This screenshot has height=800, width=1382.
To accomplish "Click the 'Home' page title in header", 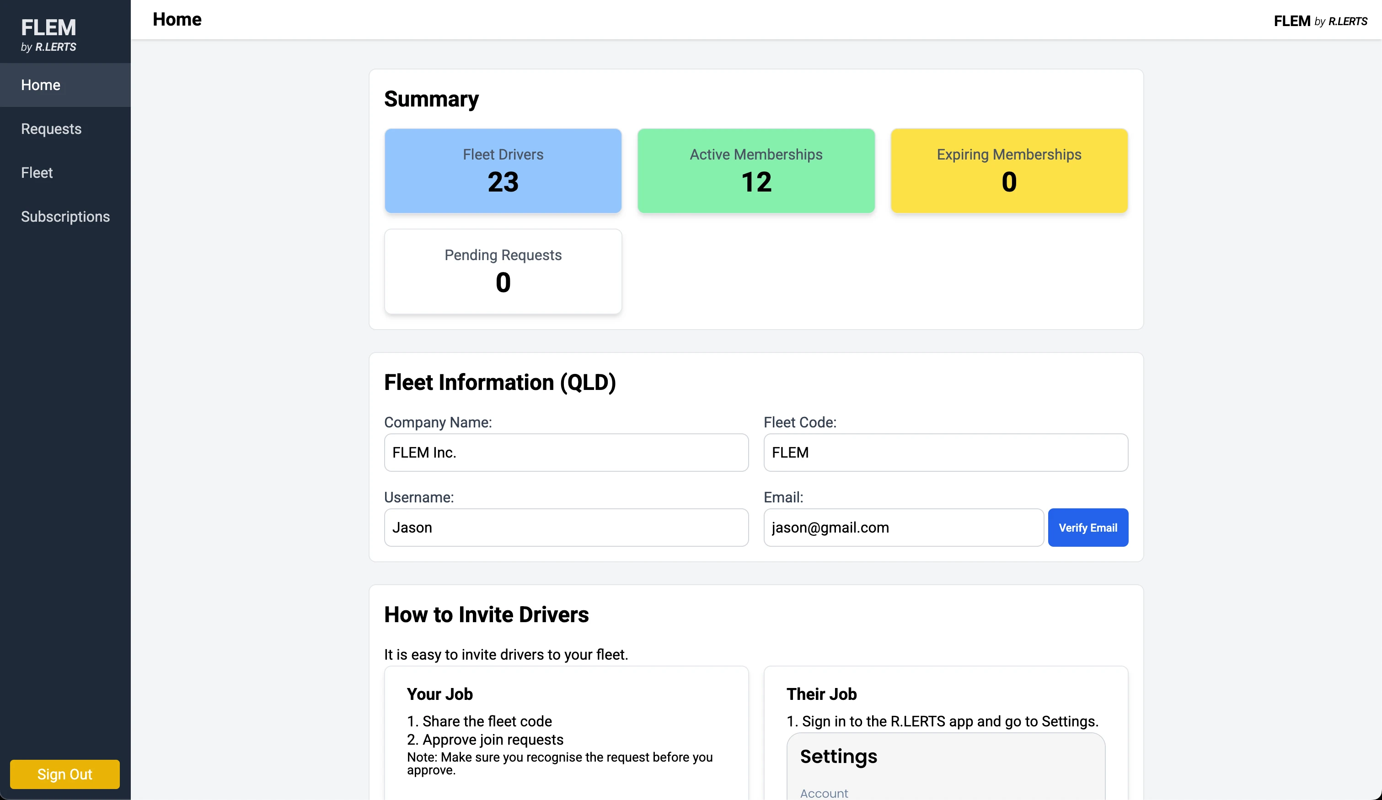I will [x=177, y=19].
